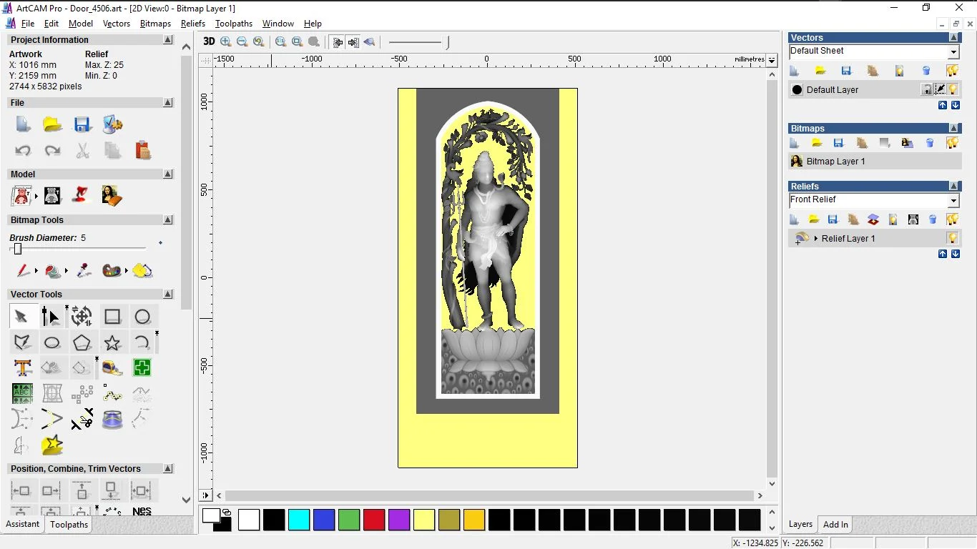977x549 pixels.
Task: Click the Undo arrow in File panel
Action: click(x=23, y=150)
